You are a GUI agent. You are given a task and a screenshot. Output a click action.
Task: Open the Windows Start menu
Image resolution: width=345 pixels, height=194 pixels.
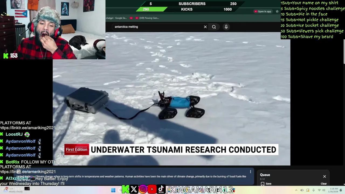tap(113, 190)
